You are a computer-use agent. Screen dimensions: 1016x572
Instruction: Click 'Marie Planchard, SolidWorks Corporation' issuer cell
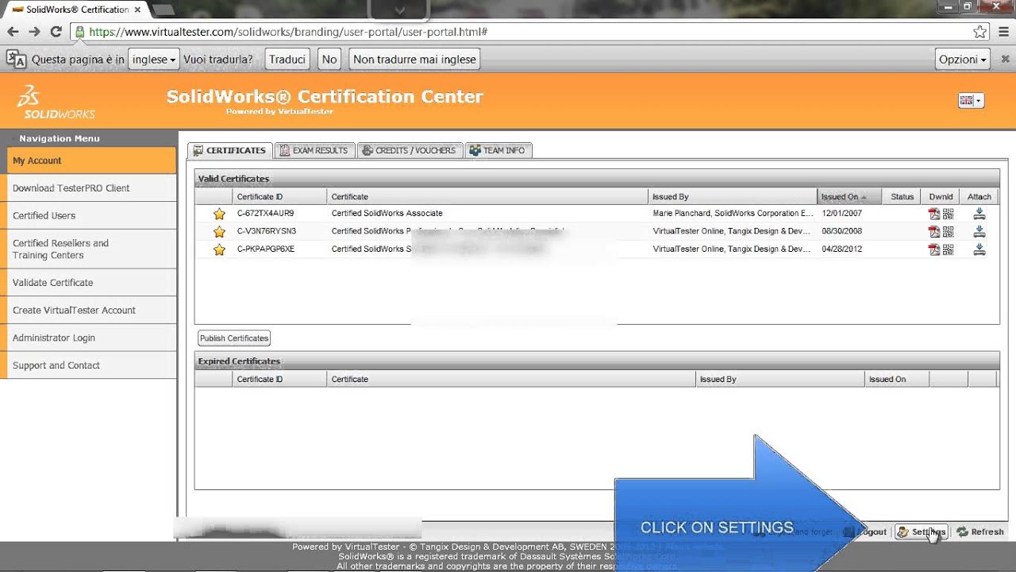tap(733, 214)
